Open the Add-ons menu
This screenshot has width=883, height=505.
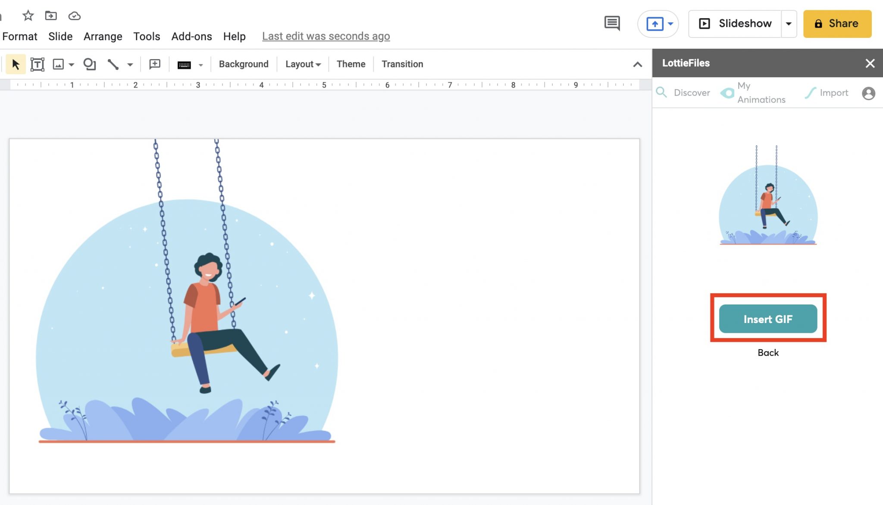tap(191, 36)
